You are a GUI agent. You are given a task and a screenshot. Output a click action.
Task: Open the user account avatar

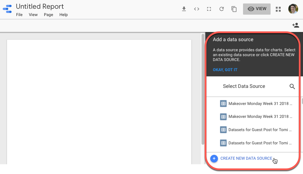click(x=293, y=9)
